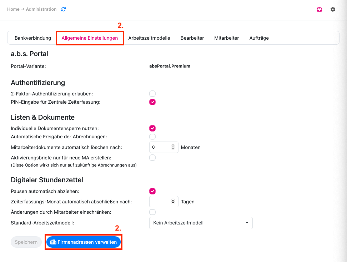The width and height of the screenshot is (347, 262).
Task: Switch to the Bankverbindung tab
Action: tap(33, 38)
